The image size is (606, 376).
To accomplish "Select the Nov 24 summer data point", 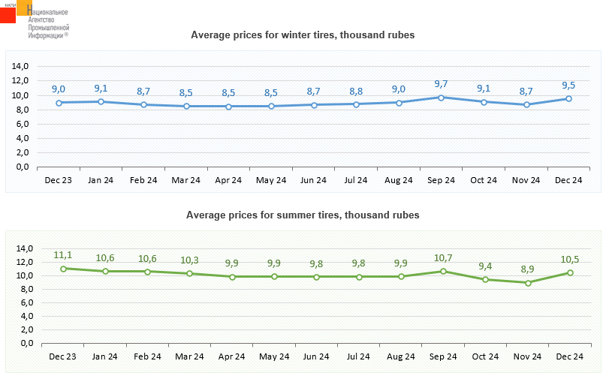I will tap(528, 283).
